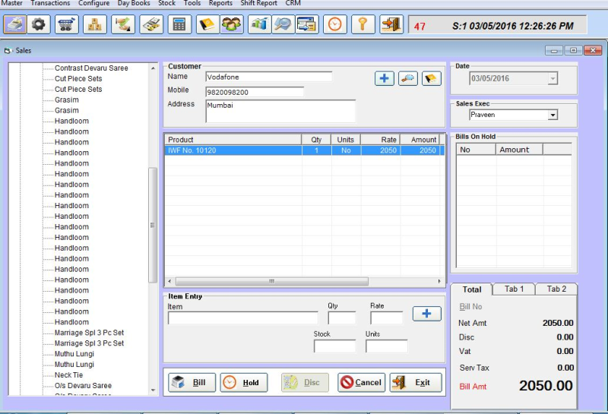Click grid scrollbar left arrow
The height and width of the screenshot is (414, 608).
(169, 281)
